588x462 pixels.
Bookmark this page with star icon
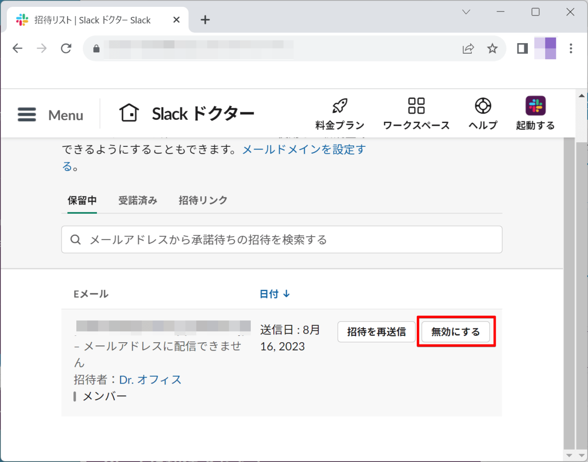492,48
